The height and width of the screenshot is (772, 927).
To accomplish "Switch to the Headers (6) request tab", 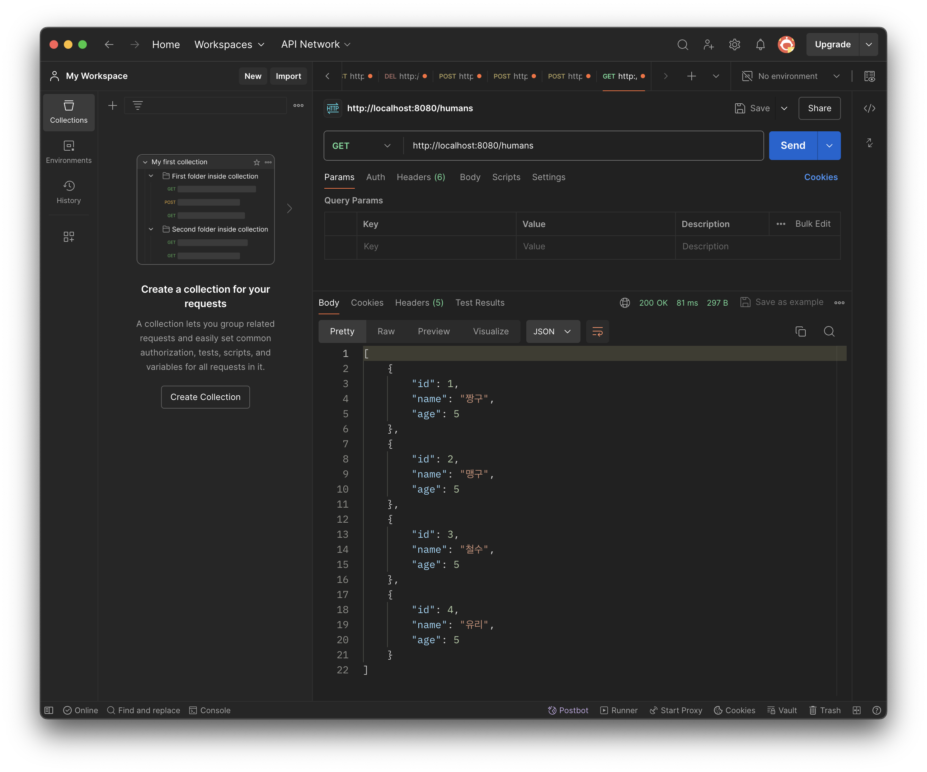I will (x=421, y=177).
